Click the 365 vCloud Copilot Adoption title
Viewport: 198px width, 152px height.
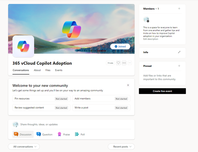(x=42, y=63)
